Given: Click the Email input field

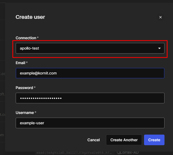Looking at the screenshot, I should click(90, 73).
